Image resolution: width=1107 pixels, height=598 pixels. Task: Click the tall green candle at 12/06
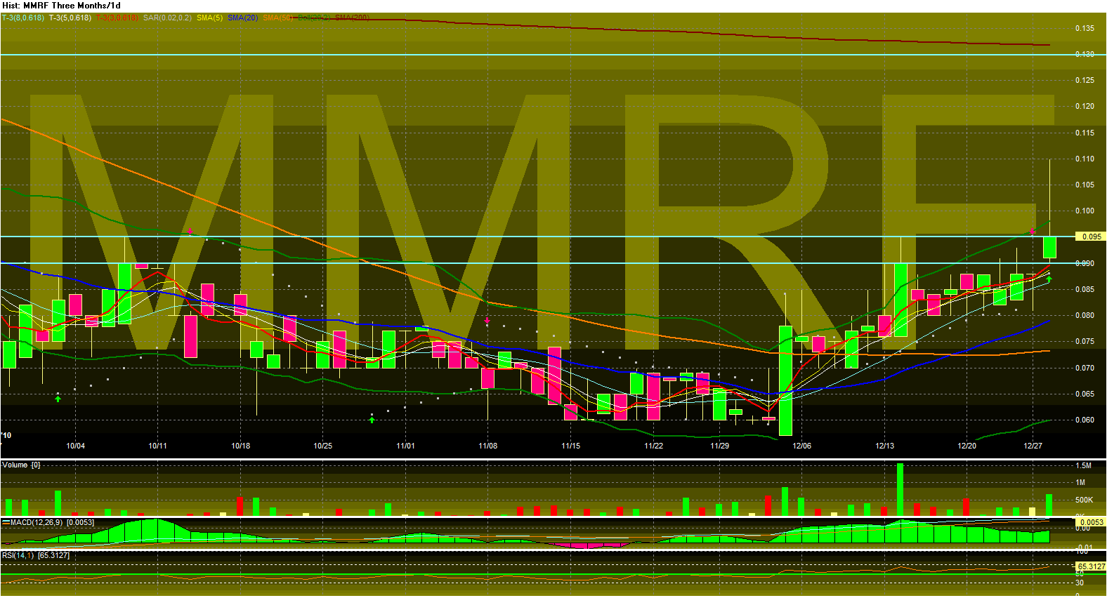785,380
